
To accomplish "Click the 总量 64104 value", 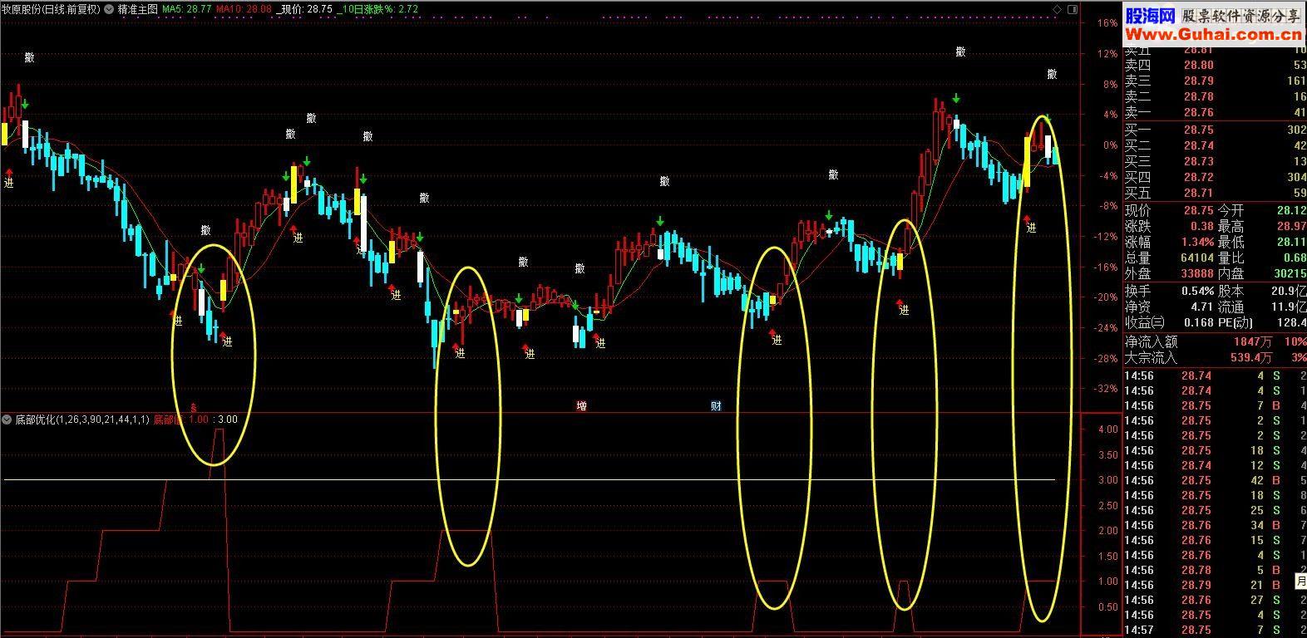I will click(x=1197, y=258).
